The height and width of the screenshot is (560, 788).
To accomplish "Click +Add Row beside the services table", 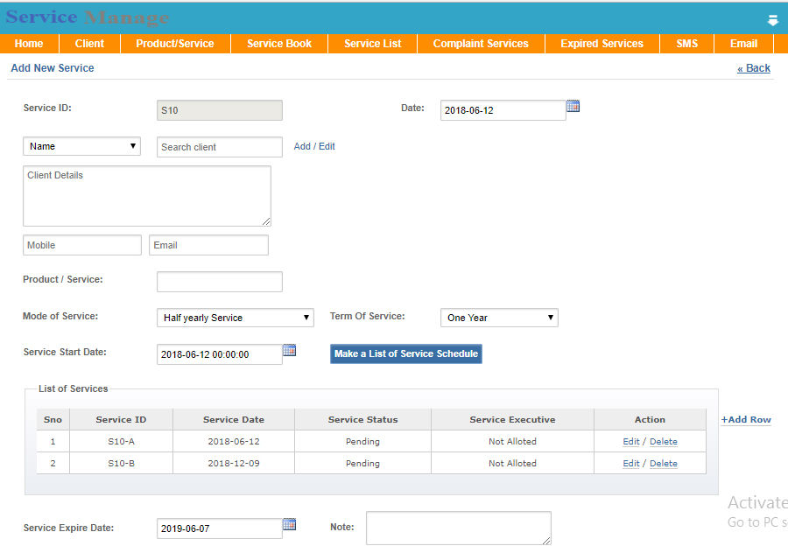I will [x=746, y=420].
